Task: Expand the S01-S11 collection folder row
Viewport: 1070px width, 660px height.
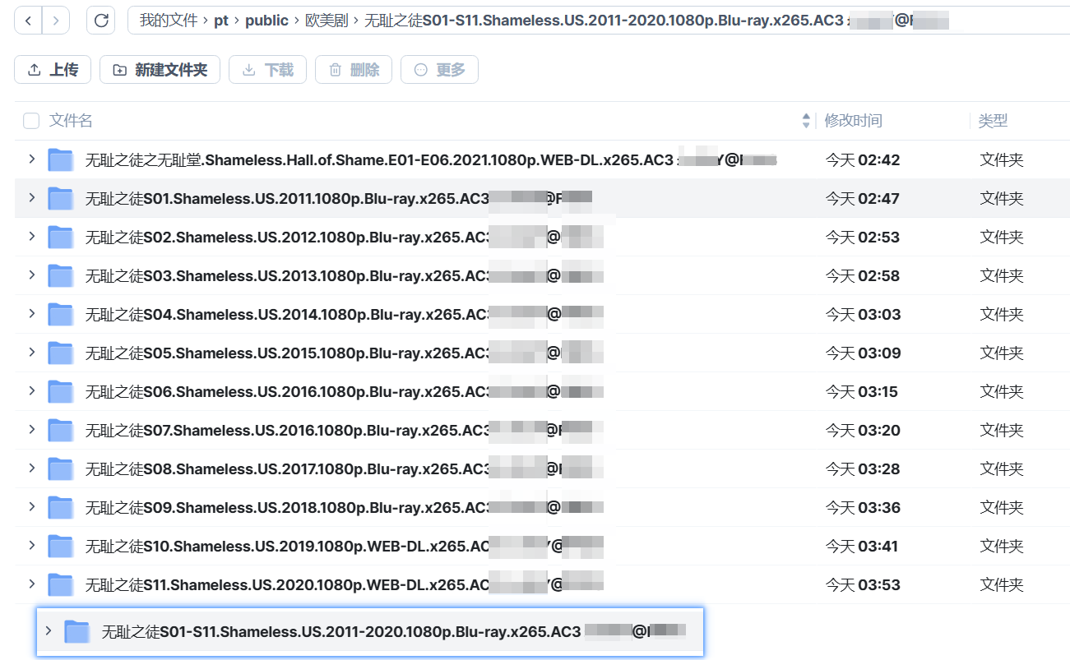Action: pyautogui.click(x=49, y=631)
